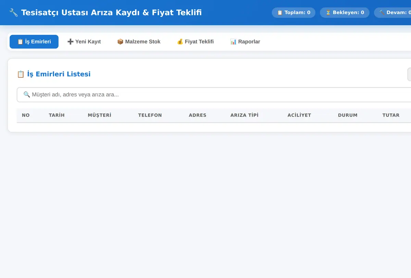The width and height of the screenshot is (411, 278).
Task: Switch to the Yeni Kayıt tab
Action: pyautogui.click(x=84, y=42)
